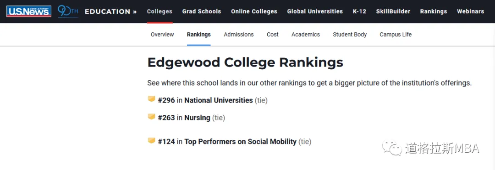Open the SkillBuilder navigation item
The image size is (495, 170).
(393, 11)
